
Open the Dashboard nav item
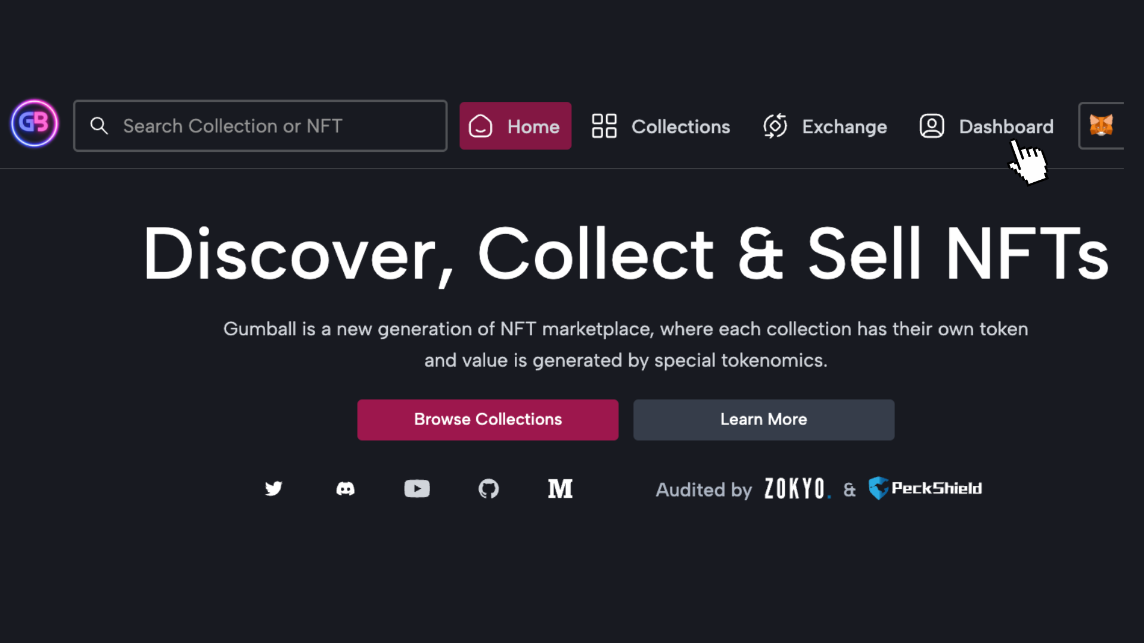tap(1006, 127)
